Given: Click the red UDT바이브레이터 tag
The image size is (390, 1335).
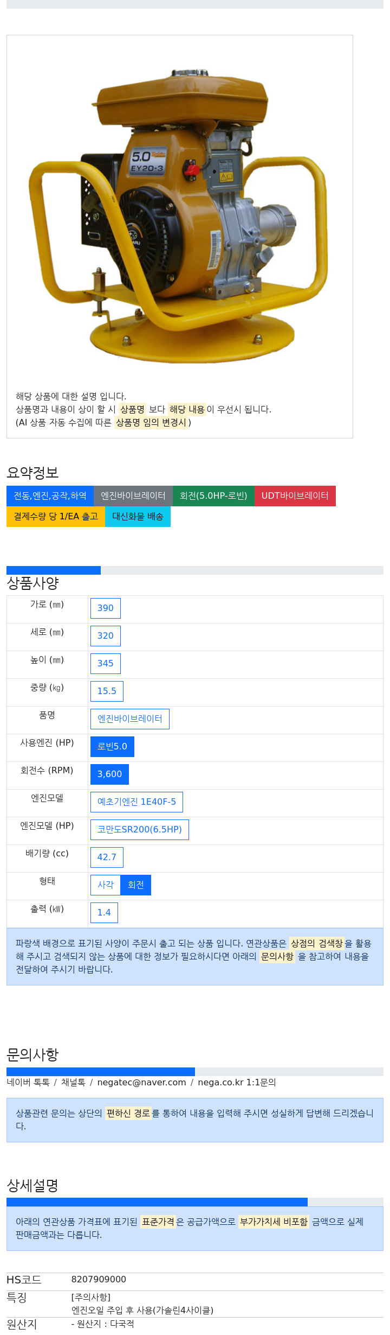Looking at the screenshot, I should click(x=295, y=496).
